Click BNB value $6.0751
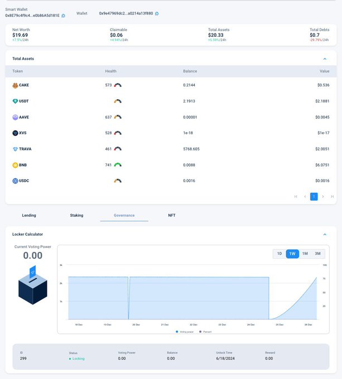The image size is (342, 379). coord(322,165)
